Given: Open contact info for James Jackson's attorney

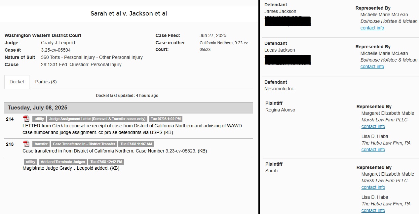Looking at the screenshot, I should click(372, 28).
